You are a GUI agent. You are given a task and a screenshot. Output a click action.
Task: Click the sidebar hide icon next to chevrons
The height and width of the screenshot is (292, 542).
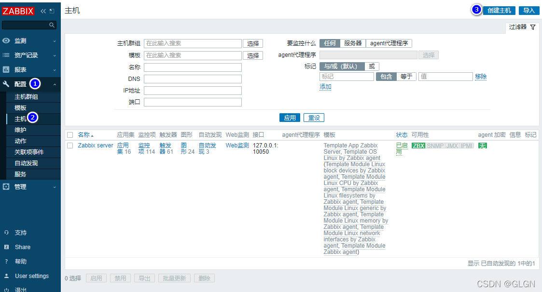[52, 11]
